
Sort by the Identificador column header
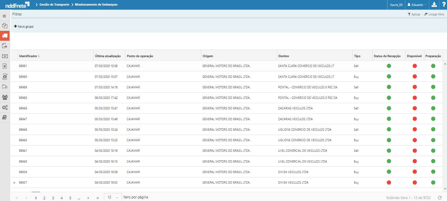[x=28, y=56]
